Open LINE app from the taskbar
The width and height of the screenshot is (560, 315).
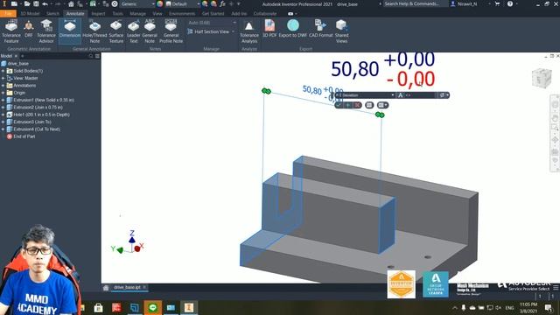153,307
